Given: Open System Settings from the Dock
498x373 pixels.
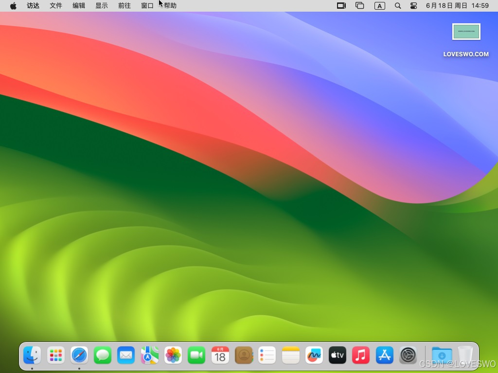Looking at the screenshot, I should (408, 355).
